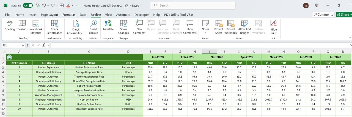Click the Borders icon in Quick Access toolbar
Viewport: 352px width, 117px height.
click(62, 5)
